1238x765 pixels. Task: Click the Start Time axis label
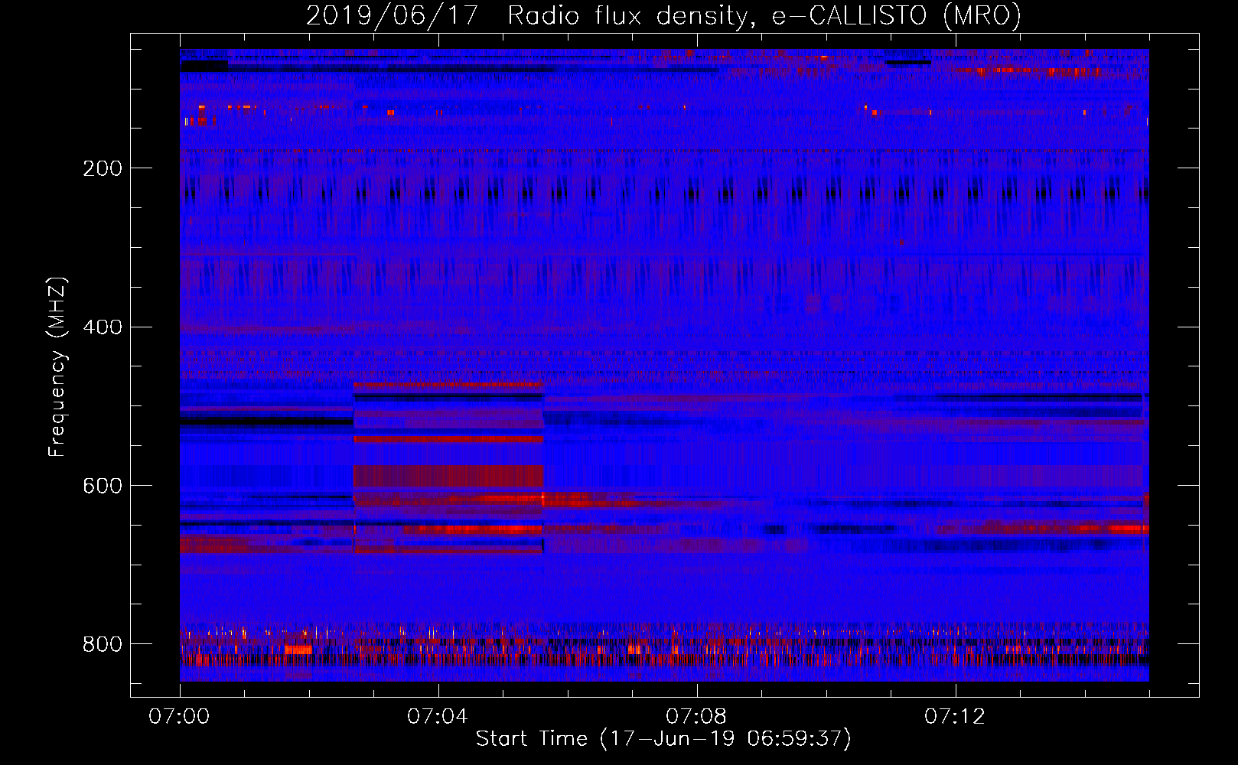pyautogui.click(x=663, y=739)
